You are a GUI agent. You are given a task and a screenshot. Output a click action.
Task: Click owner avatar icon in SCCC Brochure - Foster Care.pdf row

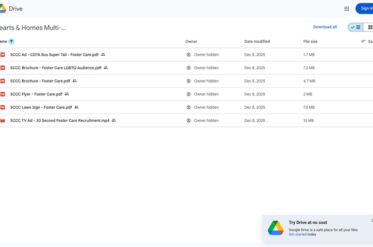188,81
